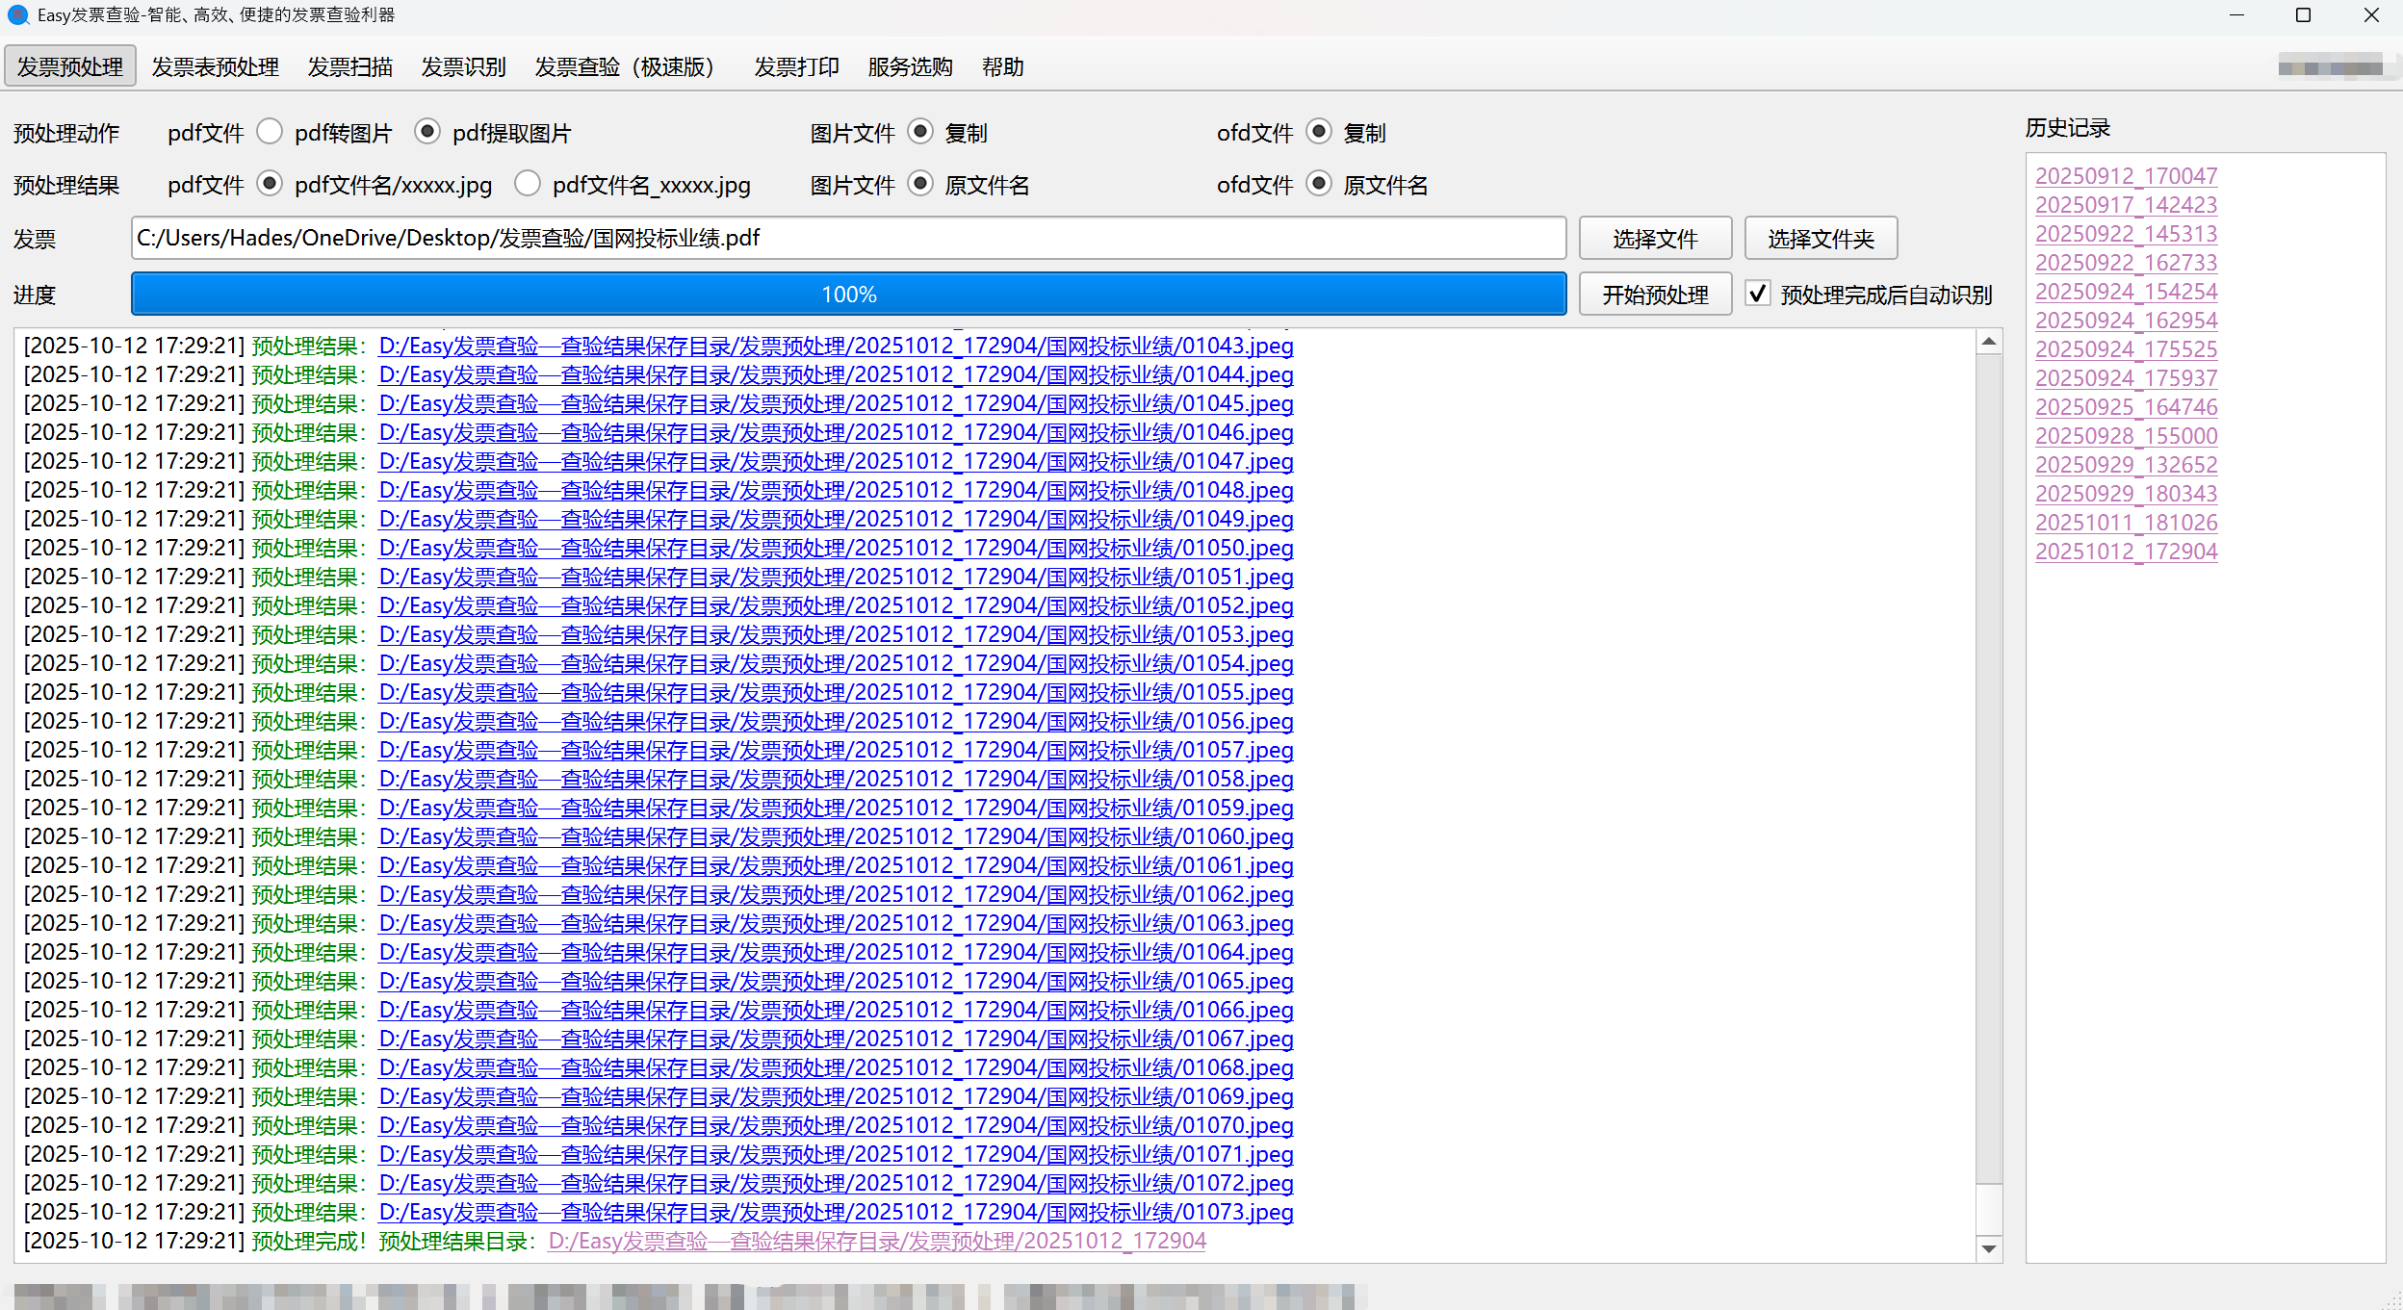The width and height of the screenshot is (2403, 1310).
Task: Click the Easy发票查验 app icon in title bar
Action: pyautogui.click(x=17, y=15)
